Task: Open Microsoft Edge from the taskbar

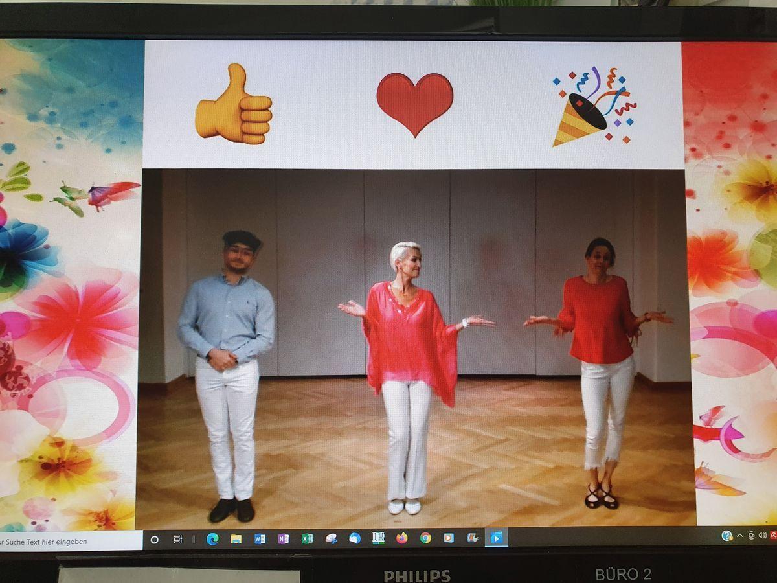Action: pyautogui.click(x=212, y=539)
